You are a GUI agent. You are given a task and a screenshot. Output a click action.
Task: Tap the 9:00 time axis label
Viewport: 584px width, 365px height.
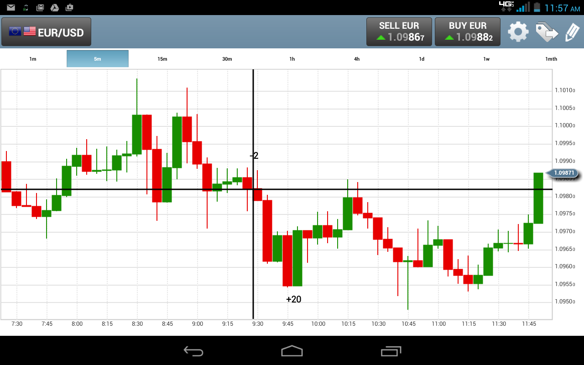pos(198,324)
